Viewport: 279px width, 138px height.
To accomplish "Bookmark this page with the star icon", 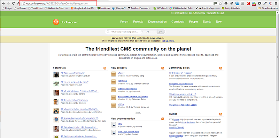I will 220,3.
